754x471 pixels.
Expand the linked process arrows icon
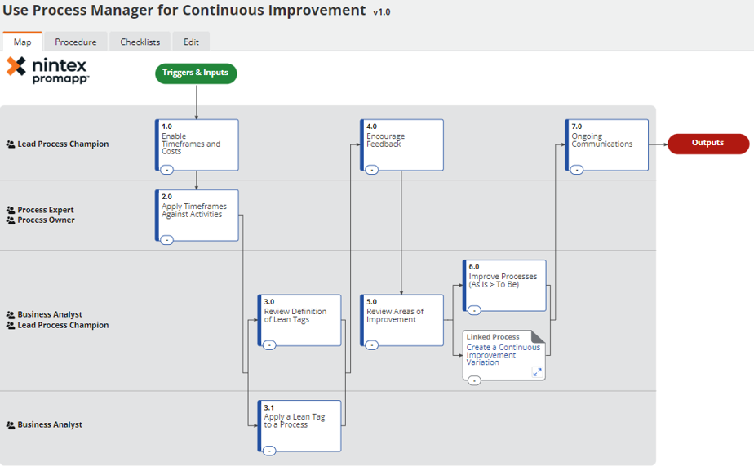pyautogui.click(x=537, y=372)
